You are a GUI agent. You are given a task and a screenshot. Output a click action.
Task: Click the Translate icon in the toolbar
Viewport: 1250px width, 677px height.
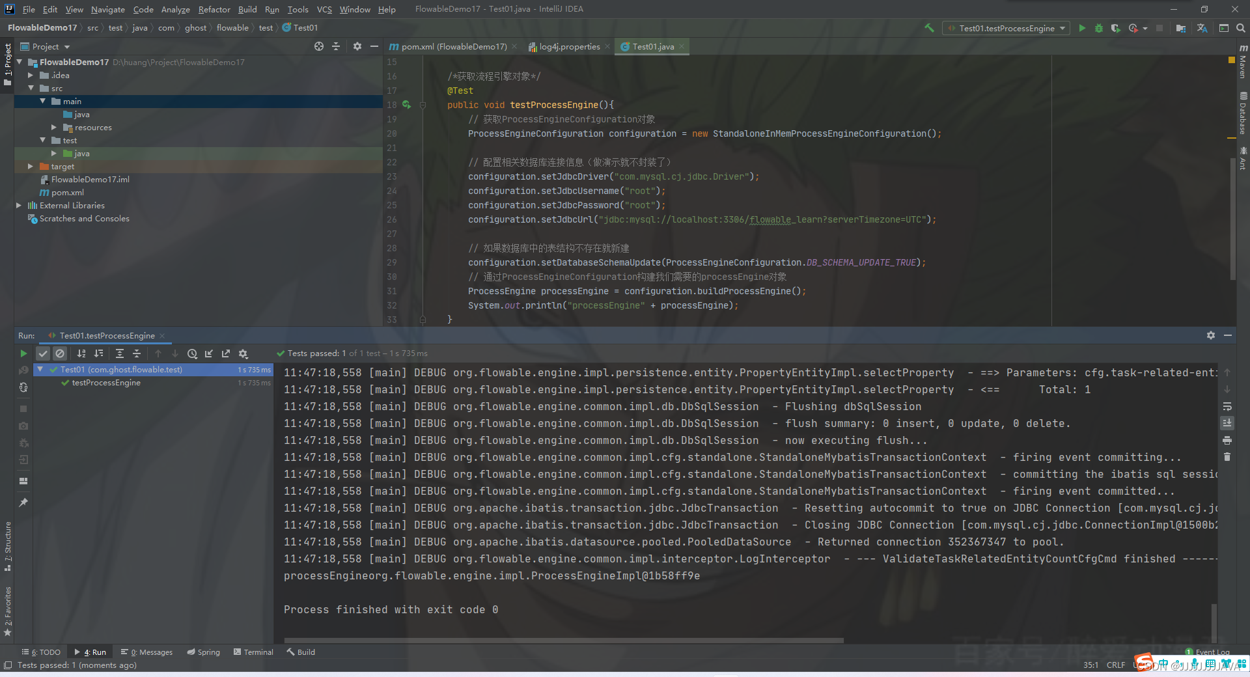pos(1202,28)
